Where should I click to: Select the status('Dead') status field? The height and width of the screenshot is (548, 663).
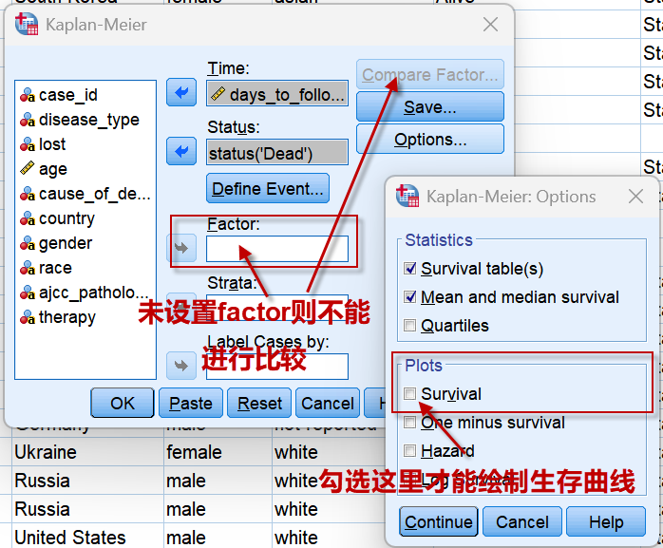click(x=277, y=152)
